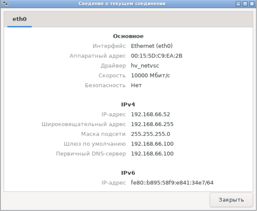
Task: Select the IPv4 address 192.168.66.52
Action: pyautogui.click(x=151, y=114)
